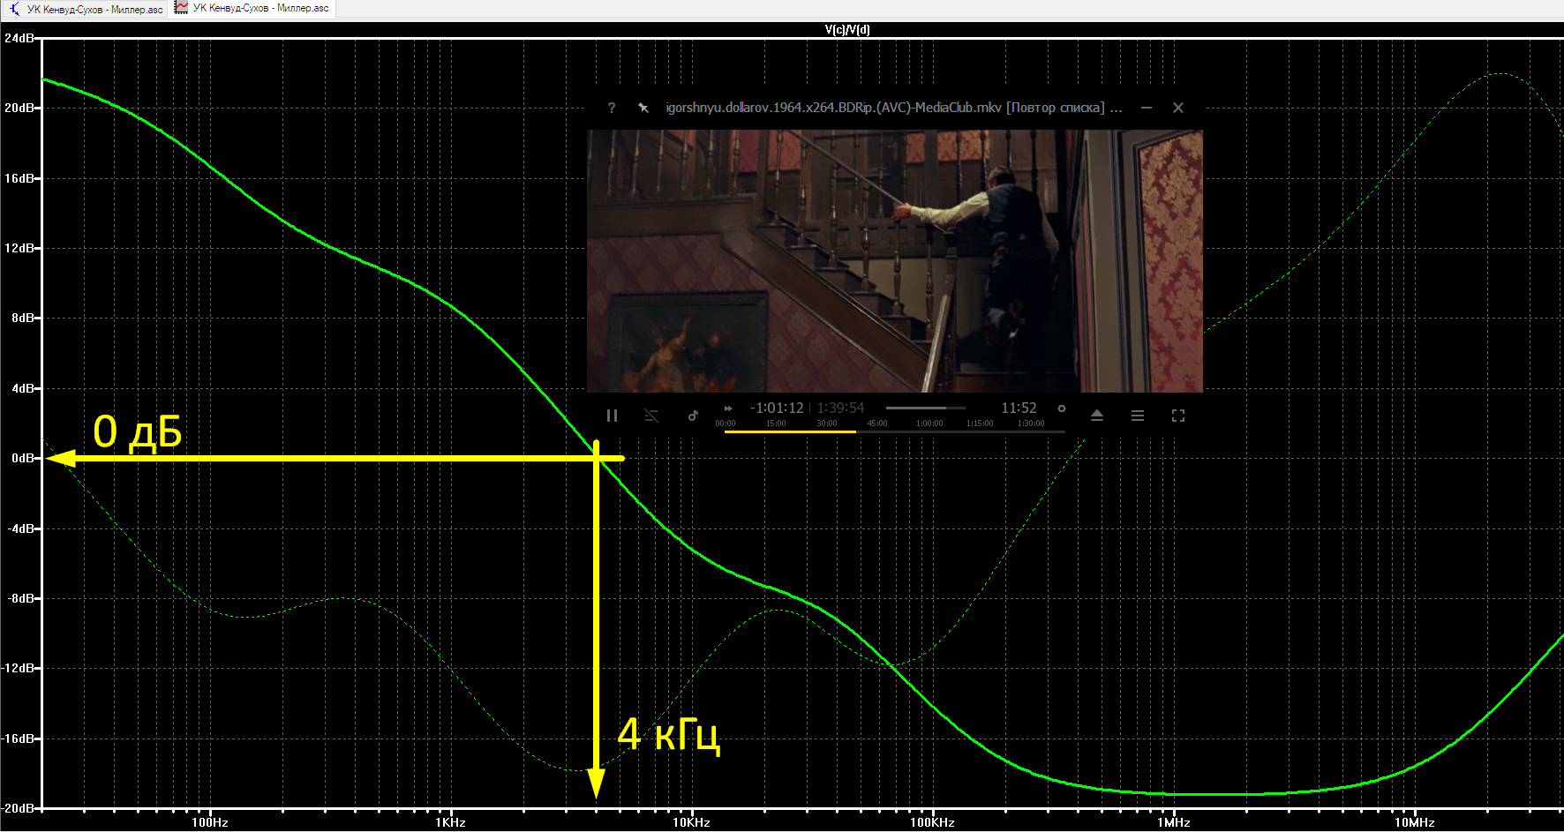Click the video title igorshnyu.dollarov.1964 text
1564x832 pixels.
tap(893, 108)
